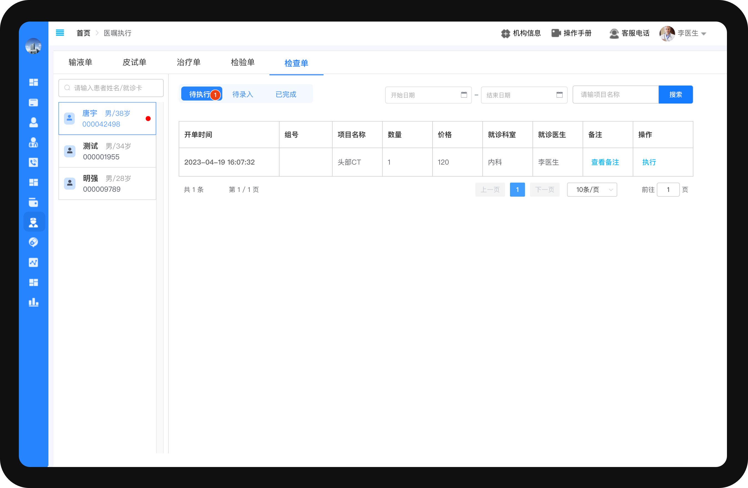Switch to the 检验单 tab
The width and height of the screenshot is (748, 488).
click(x=243, y=62)
